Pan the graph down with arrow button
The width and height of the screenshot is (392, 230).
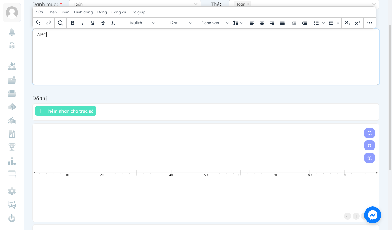tap(356, 217)
